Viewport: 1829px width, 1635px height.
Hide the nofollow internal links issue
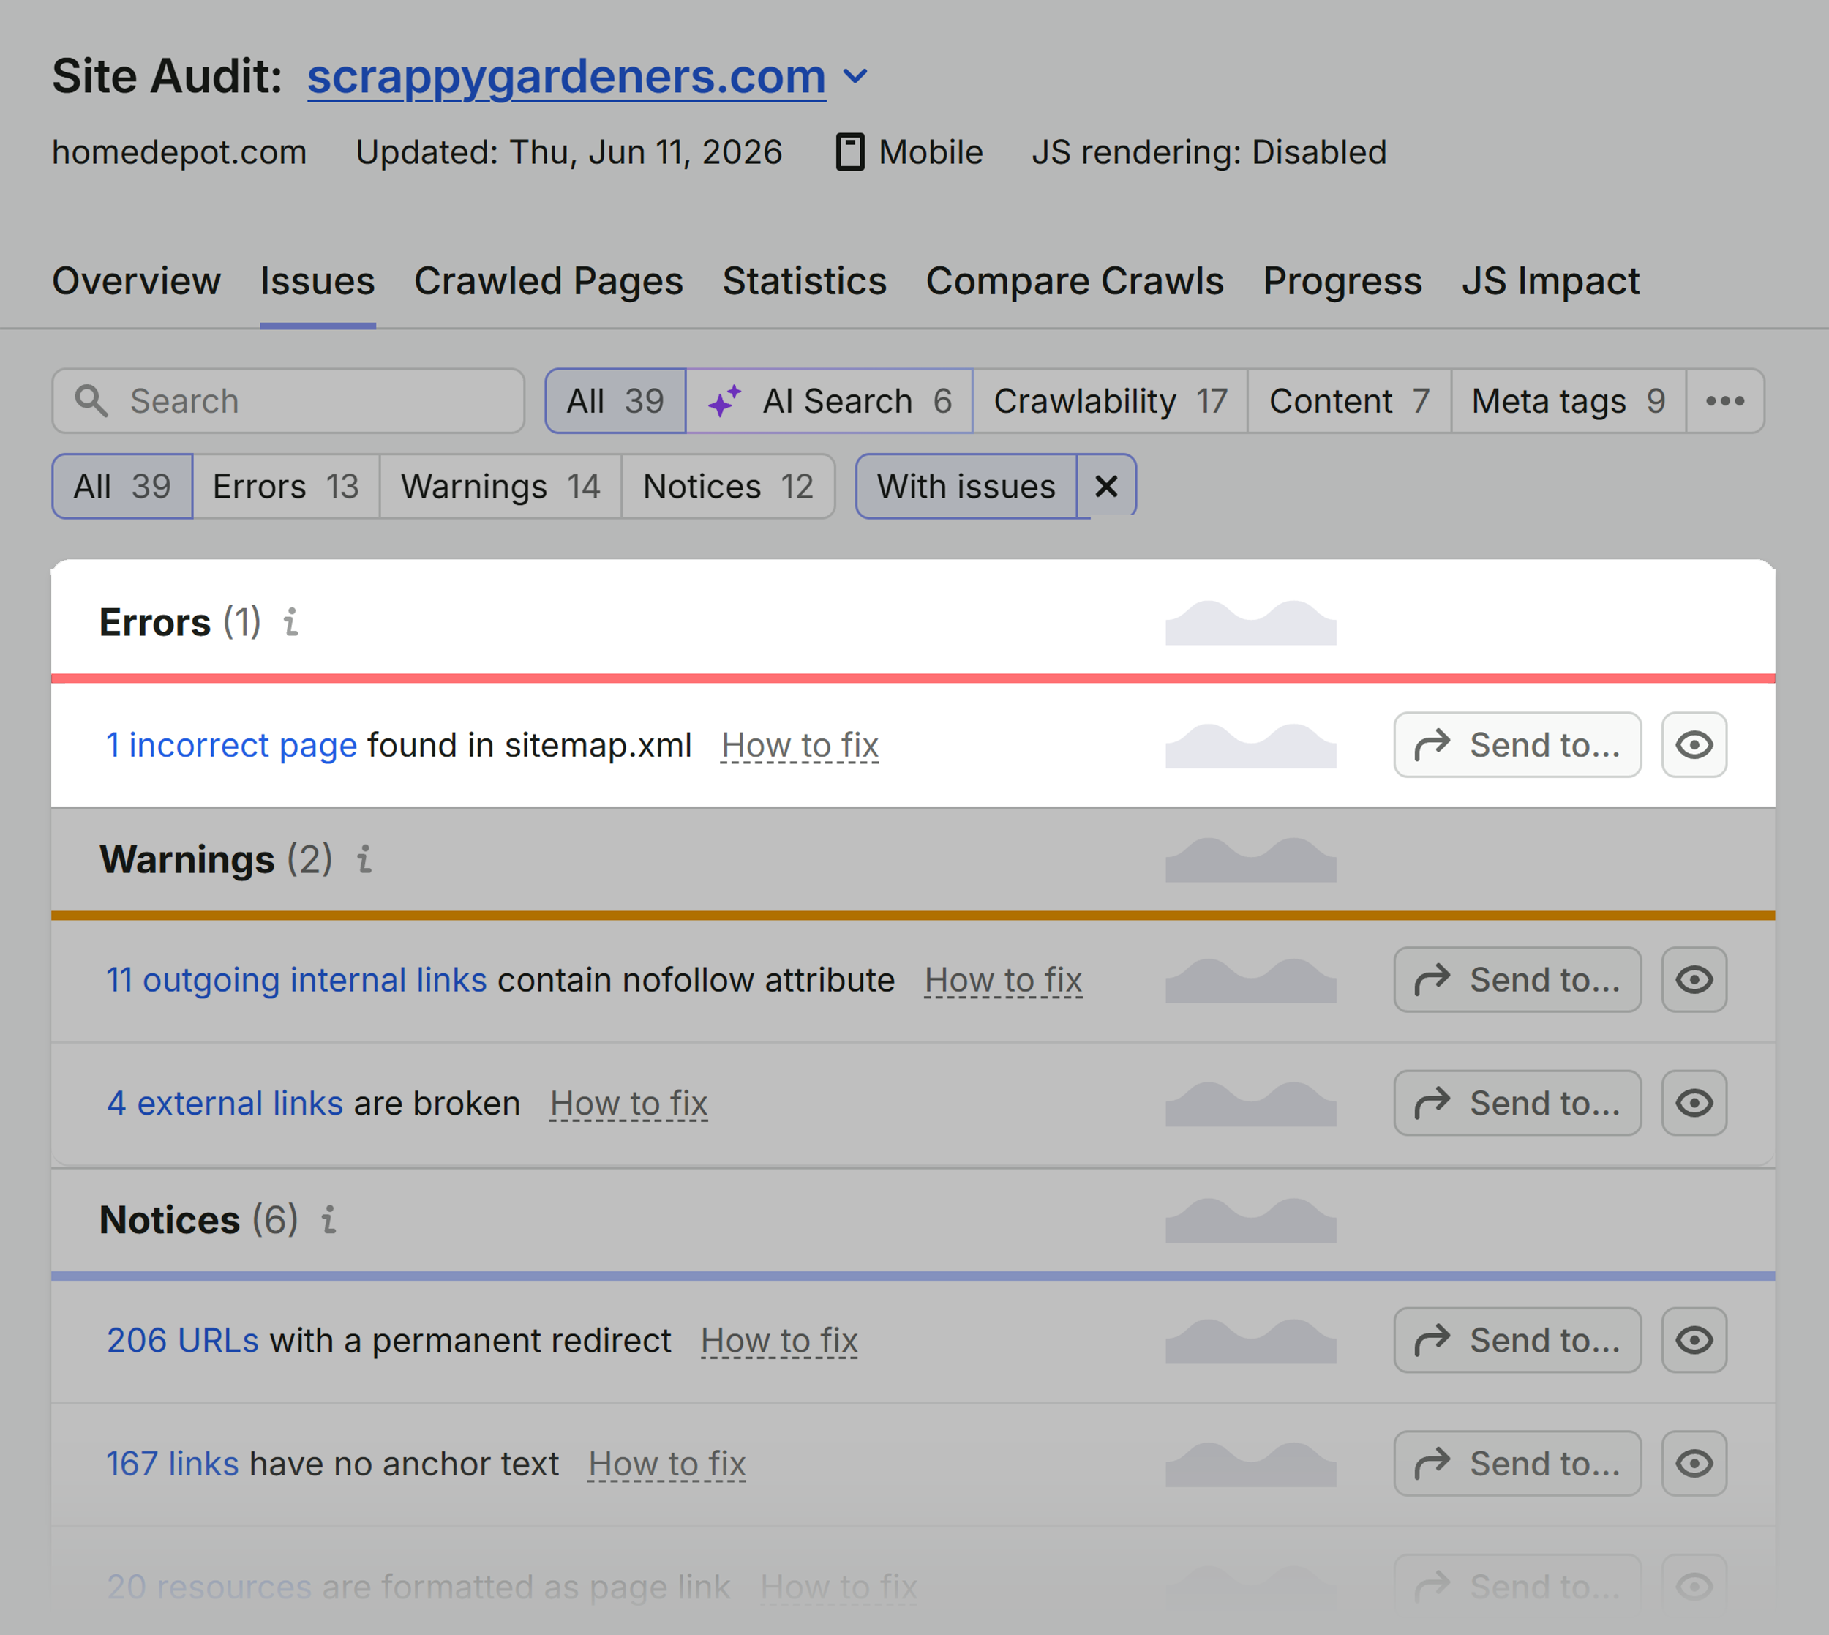point(1694,979)
